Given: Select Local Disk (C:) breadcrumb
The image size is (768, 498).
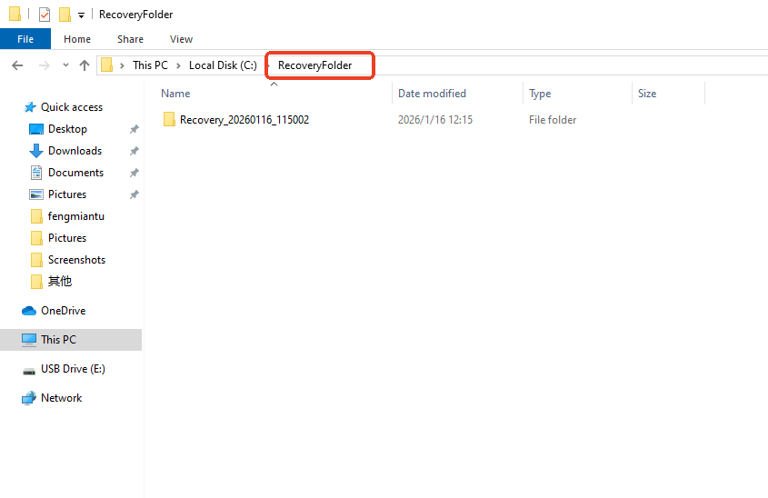Looking at the screenshot, I should pyautogui.click(x=223, y=65).
